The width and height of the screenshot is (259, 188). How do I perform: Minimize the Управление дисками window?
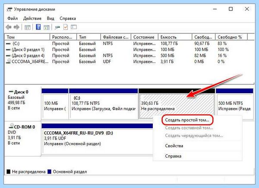(x=215, y=9)
